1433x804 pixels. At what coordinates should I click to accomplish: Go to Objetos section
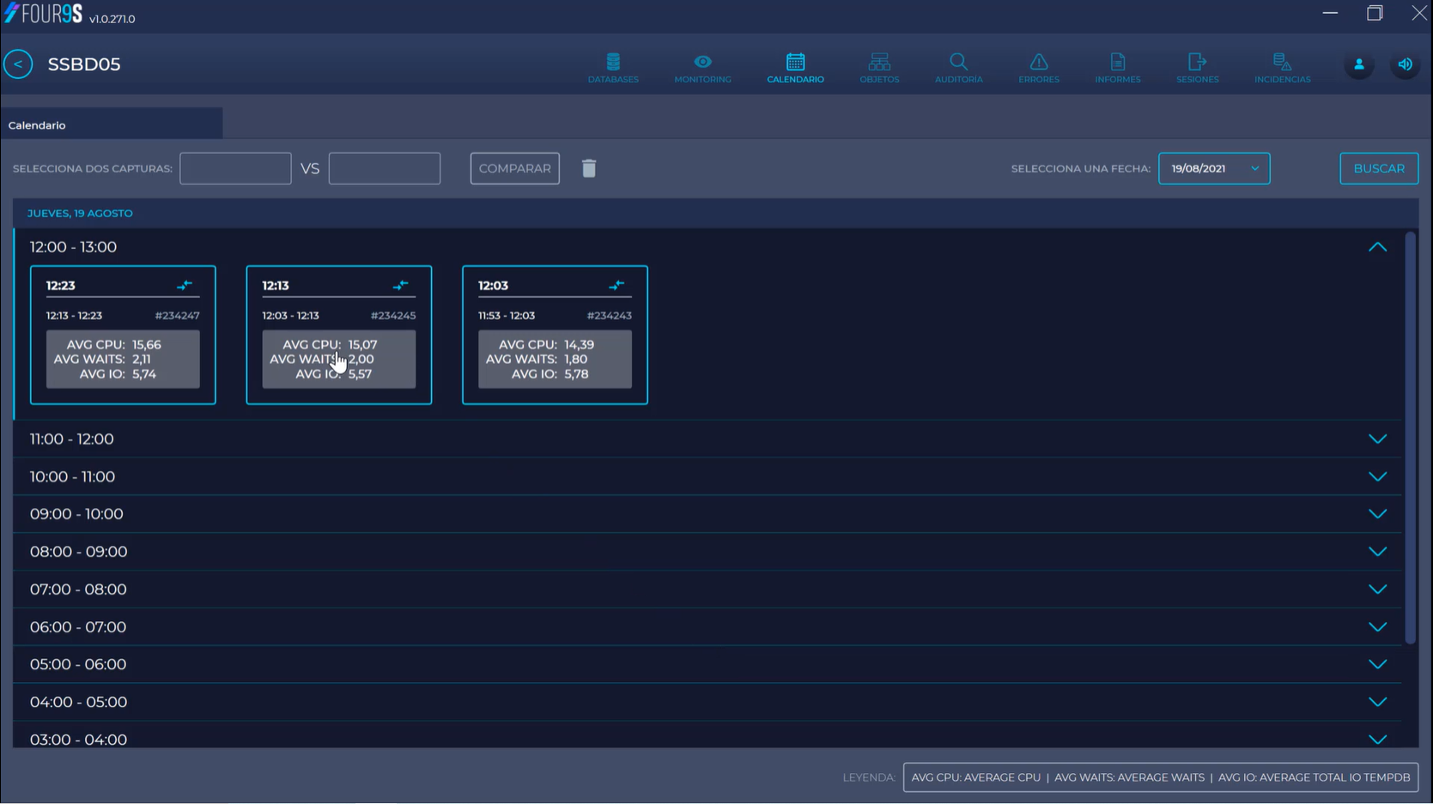coord(879,67)
